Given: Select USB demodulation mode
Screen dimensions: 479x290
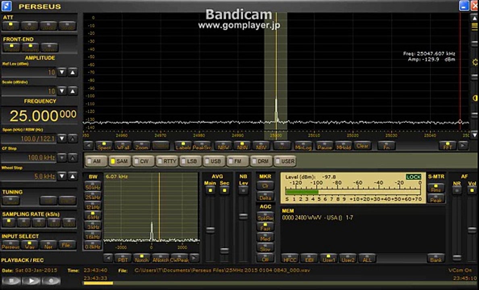Looking at the screenshot, I should coord(214,161).
